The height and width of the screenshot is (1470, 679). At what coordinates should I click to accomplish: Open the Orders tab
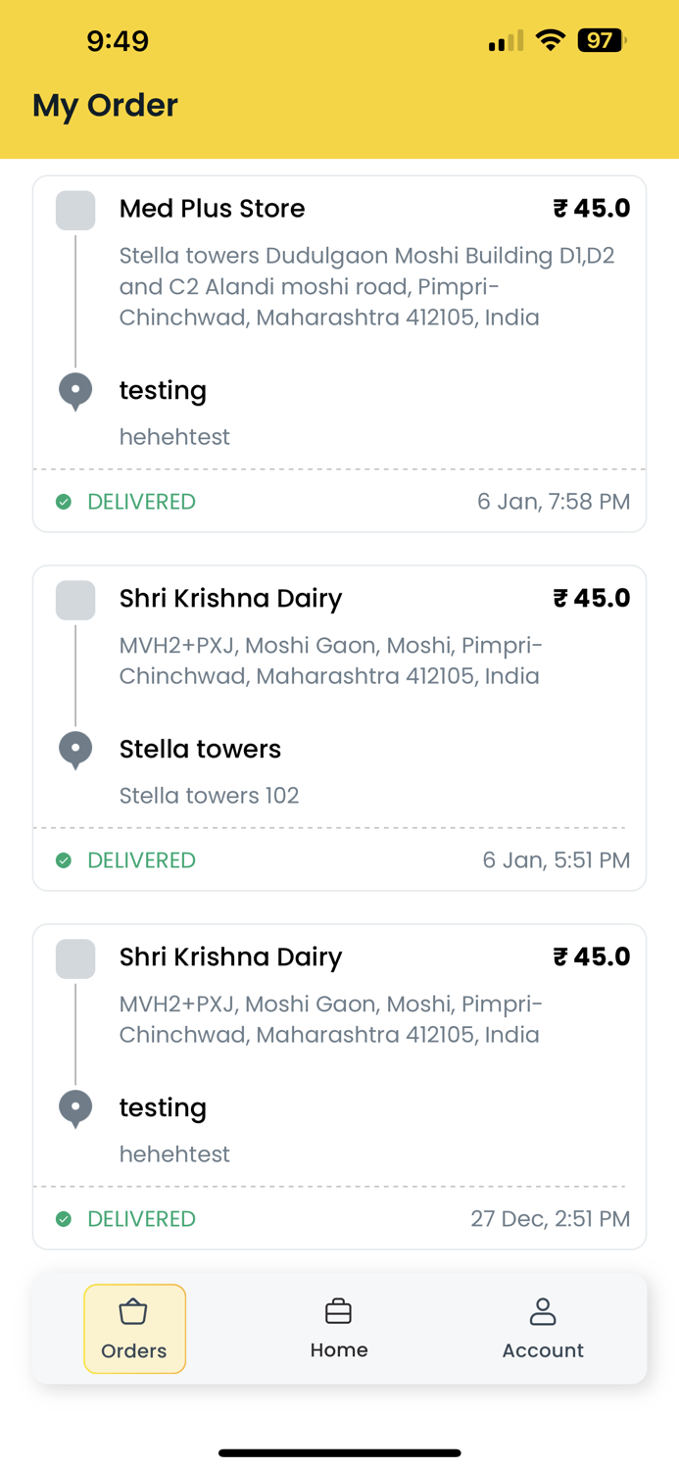tap(134, 1329)
